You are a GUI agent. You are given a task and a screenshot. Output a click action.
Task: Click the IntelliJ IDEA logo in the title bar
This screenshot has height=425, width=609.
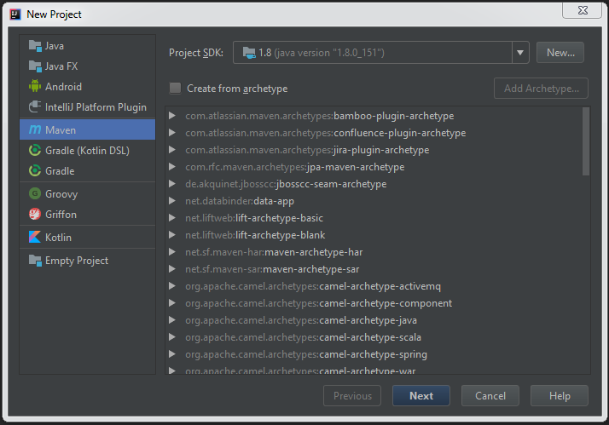(15, 14)
